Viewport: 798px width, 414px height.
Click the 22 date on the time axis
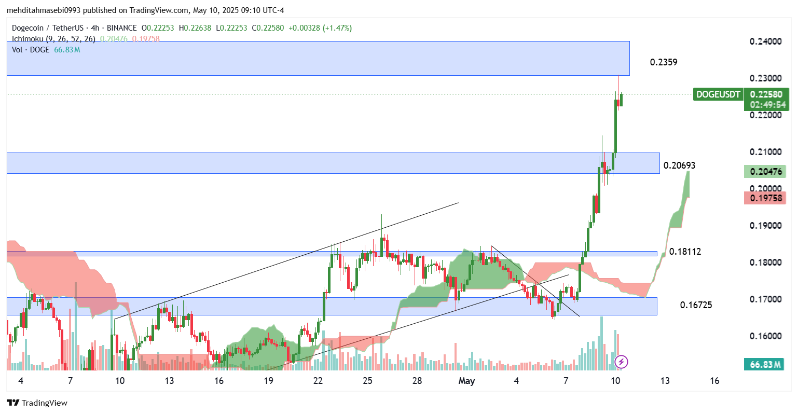pos(318,381)
